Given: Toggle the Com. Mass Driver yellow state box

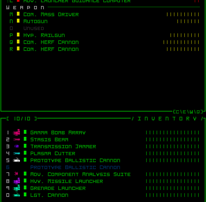Looking at the screenshot, I should [18, 14].
